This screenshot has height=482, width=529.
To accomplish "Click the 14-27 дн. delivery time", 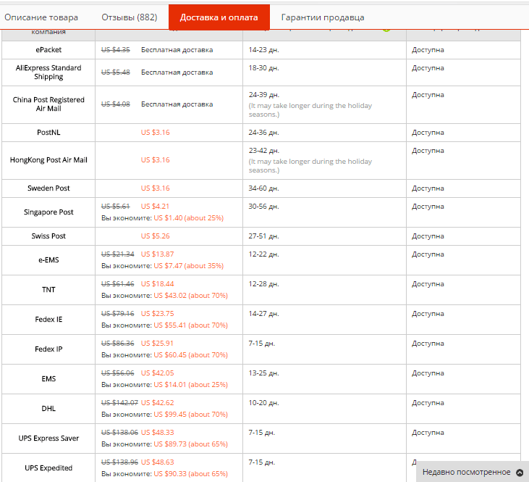I will (264, 314).
